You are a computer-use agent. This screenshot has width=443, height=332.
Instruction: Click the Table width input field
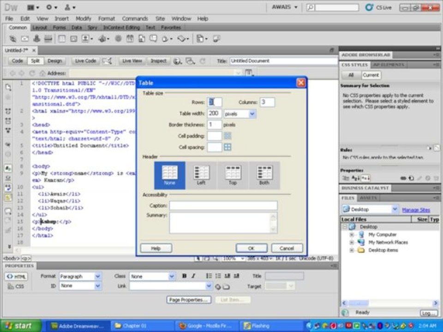click(215, 113)
